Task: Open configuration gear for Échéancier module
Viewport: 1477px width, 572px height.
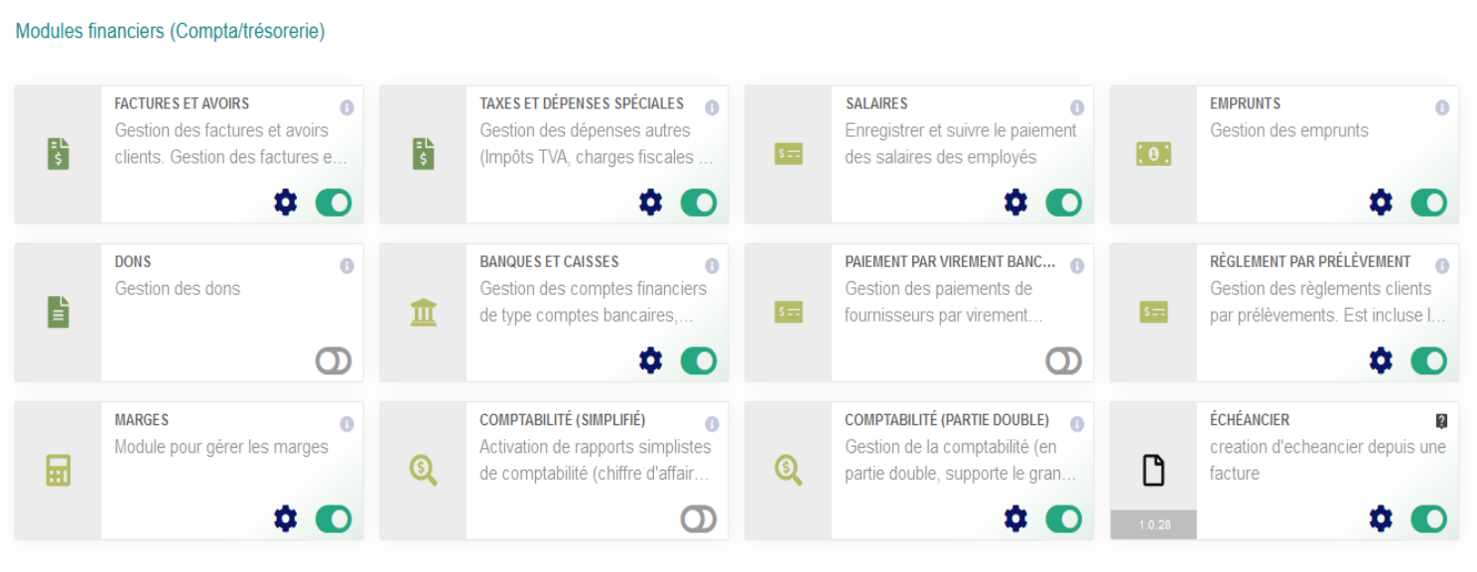Action: 1381,519
